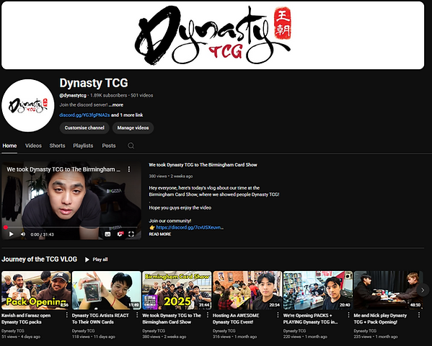
Task: Click title 'Dynasty TCG Artists REACT To Their OWN Cards'
Action: (100, 319)
